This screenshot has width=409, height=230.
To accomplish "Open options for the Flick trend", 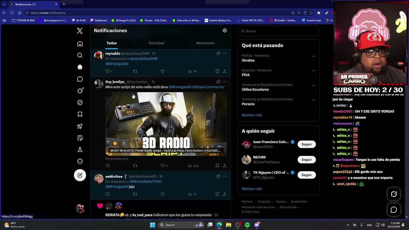I will pyautogui.click(x=313, y=71).
